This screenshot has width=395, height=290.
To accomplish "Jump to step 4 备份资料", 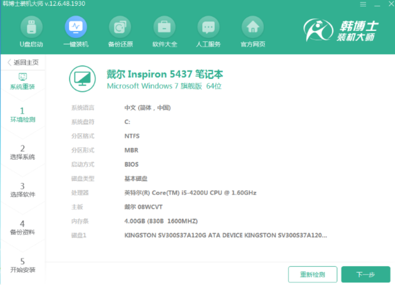I will (x=22, y=227).
